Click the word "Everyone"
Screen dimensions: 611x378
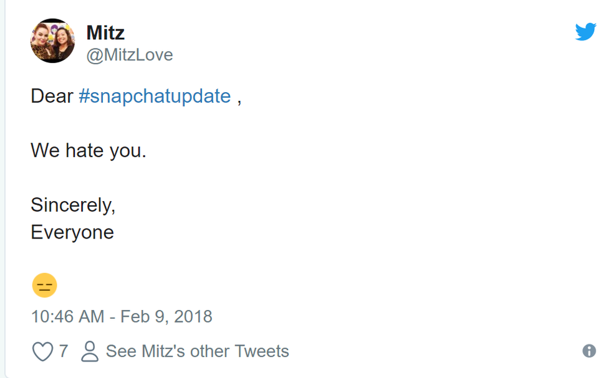(x=72, y=232)
